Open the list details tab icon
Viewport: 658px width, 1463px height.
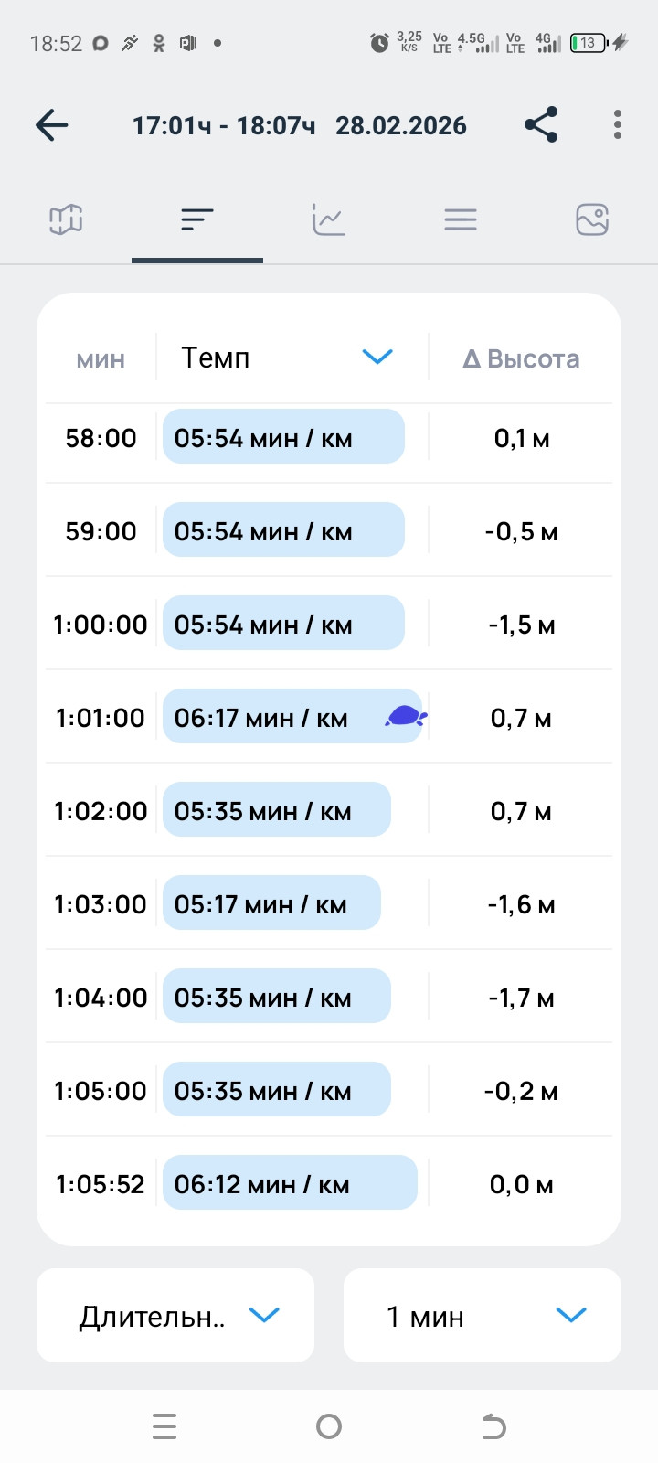(x=461, y=219)
